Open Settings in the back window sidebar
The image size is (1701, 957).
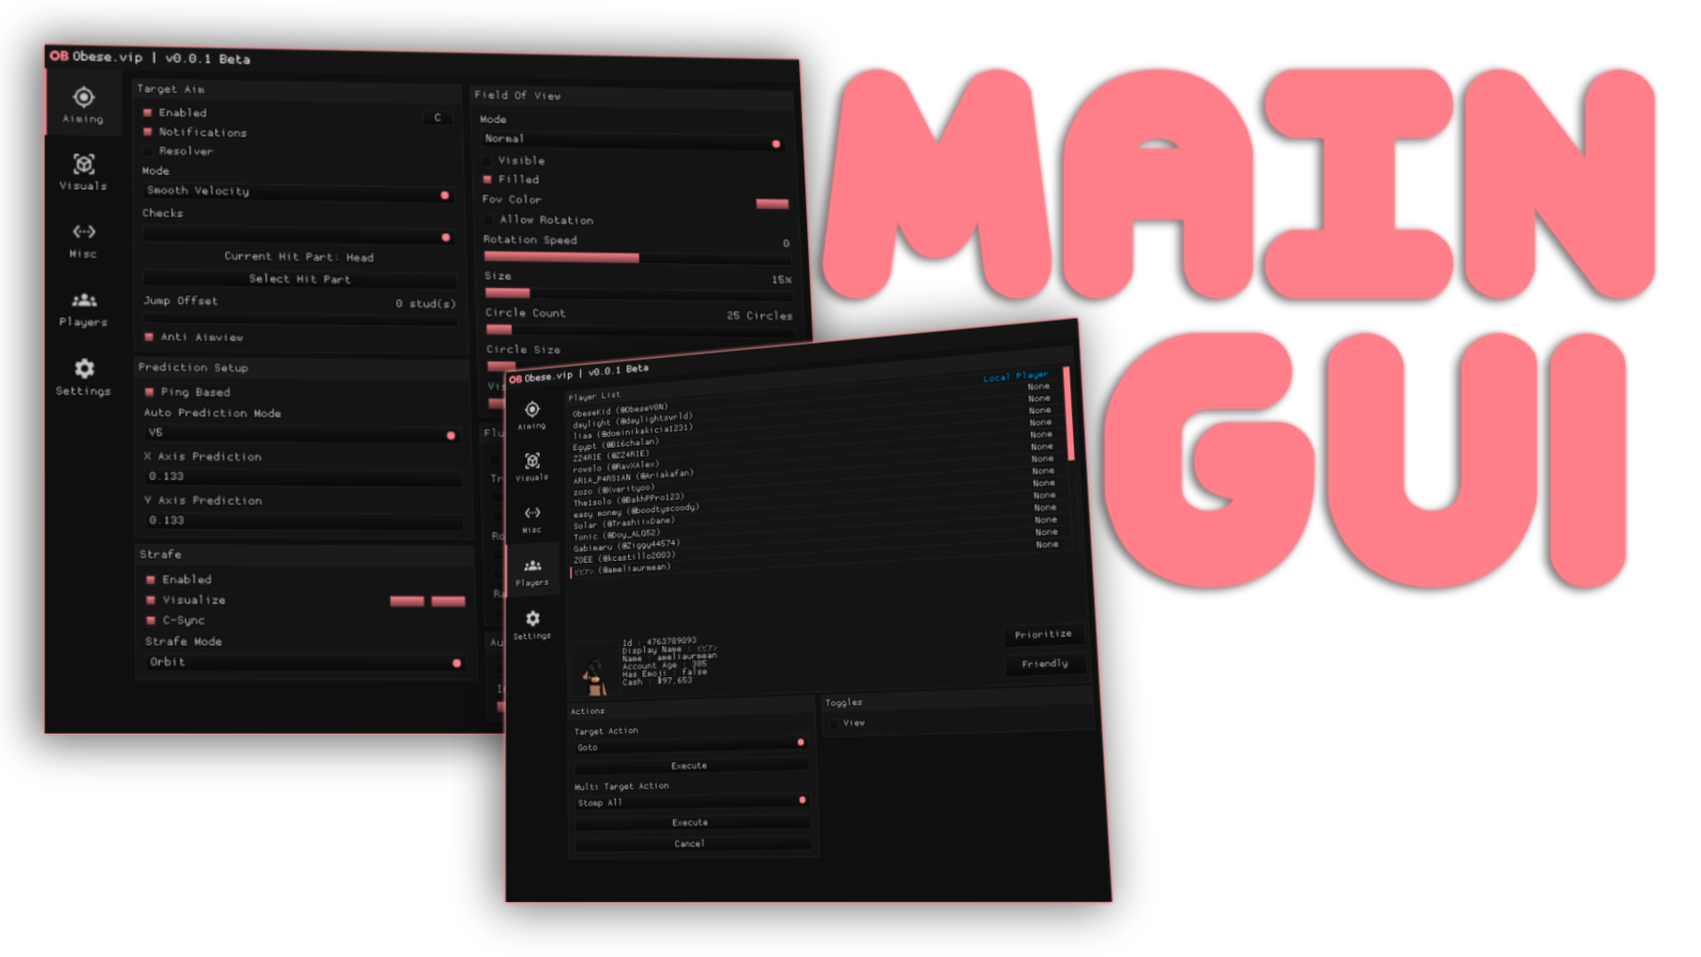click(83, 377)
